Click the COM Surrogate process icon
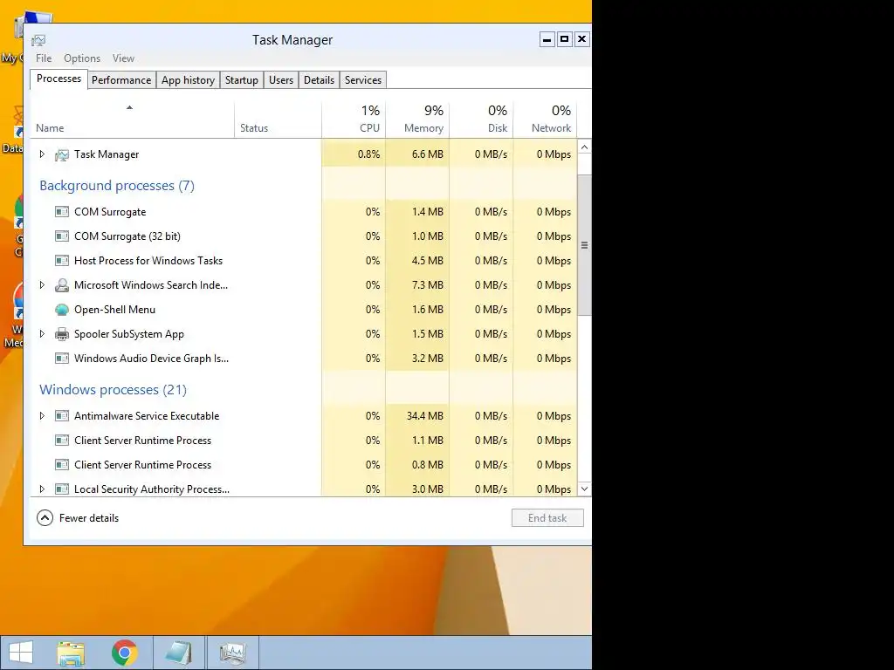Viewport: 894px width, 670px height. 62,212
